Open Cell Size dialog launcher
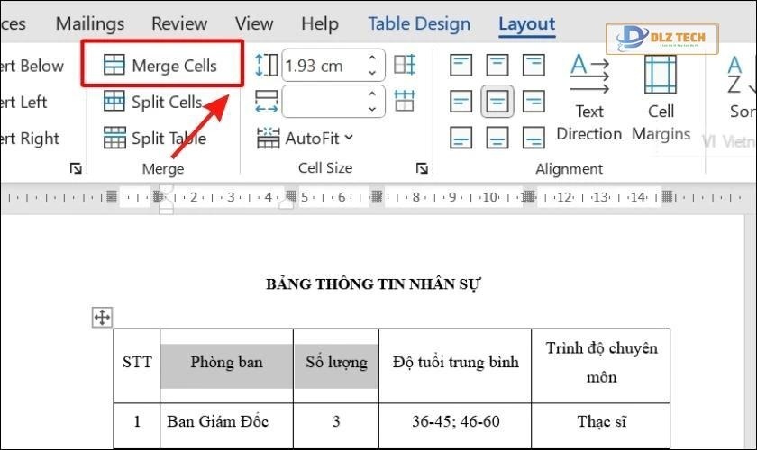The image size is (757, 450). coord(422,168)
